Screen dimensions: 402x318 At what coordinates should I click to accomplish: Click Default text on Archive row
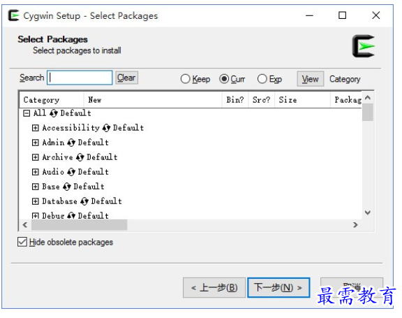102,157
